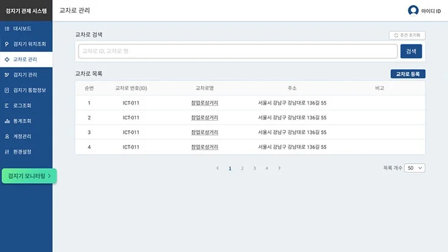This screenshot has height=252, width=448.
Task: Open 창업로삼거리 link in row 1
Action: click(205, 103)
